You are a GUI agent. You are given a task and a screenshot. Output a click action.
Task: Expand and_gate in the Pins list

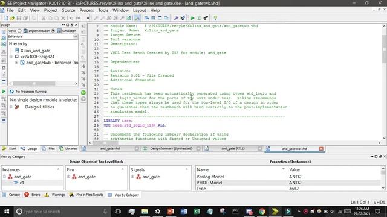(x=68, y=177)
